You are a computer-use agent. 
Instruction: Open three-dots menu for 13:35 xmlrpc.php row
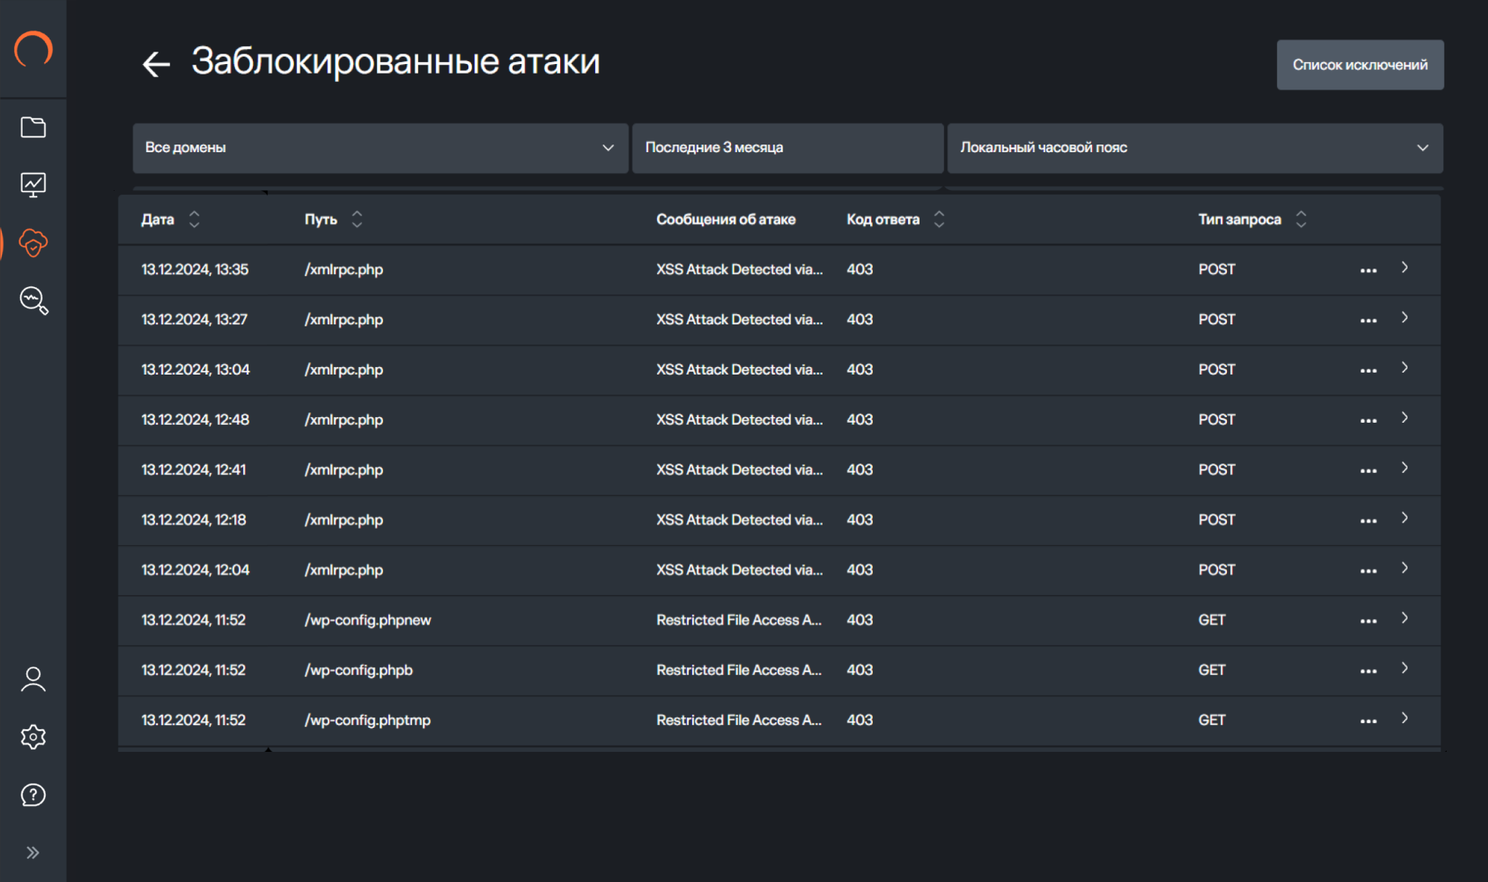coord(1368,270)
